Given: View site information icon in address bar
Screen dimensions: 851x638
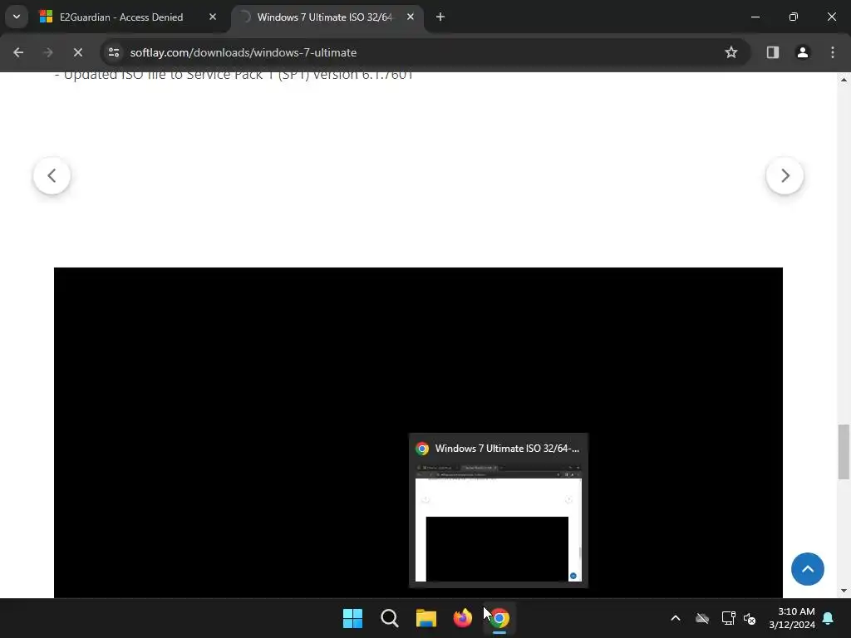Looking at the screenshot, I should [114, 52].
